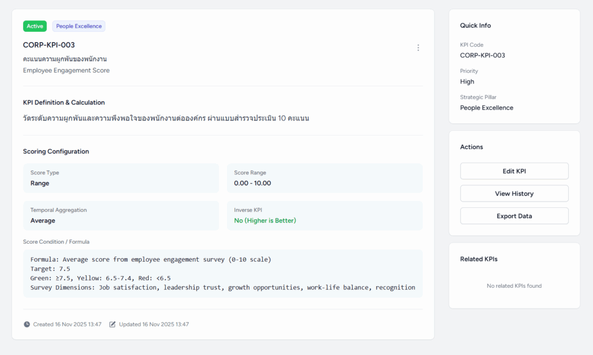Click the clock icon beside Created
Screen dimensions: 593x355
point(27,324)
